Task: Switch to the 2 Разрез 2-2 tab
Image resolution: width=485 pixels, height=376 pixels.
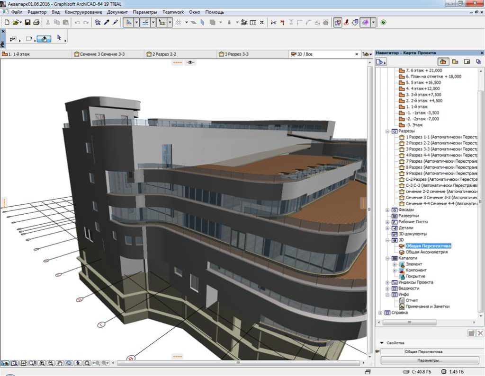Action: pos(164,54)
